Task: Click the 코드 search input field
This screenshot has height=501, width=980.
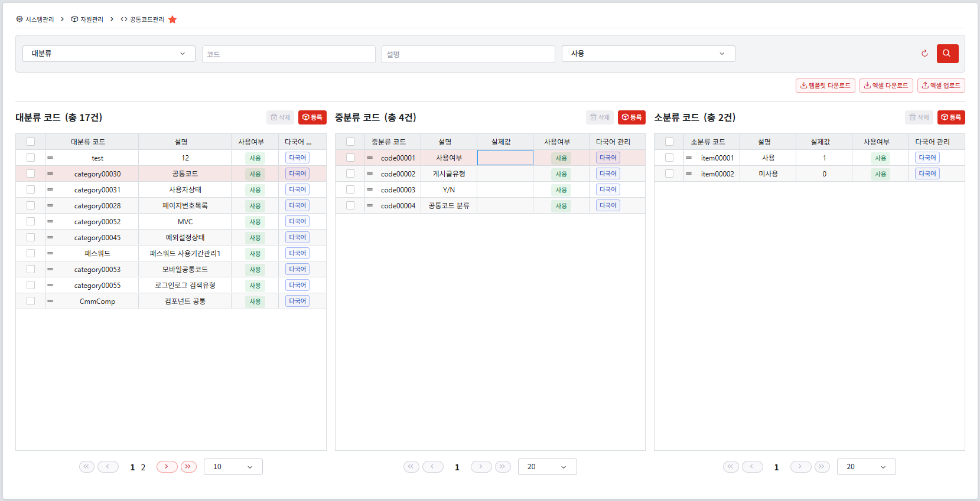Action: [x=289, y=54]
